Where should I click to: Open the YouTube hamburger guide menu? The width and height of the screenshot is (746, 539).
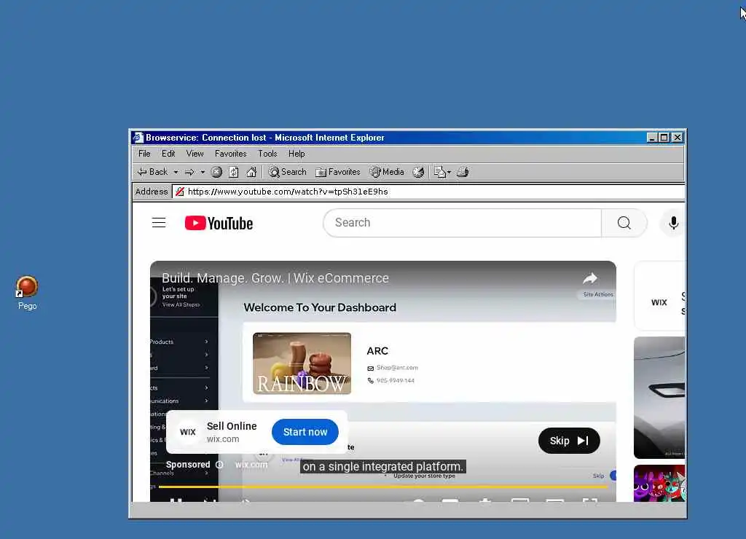159,223
